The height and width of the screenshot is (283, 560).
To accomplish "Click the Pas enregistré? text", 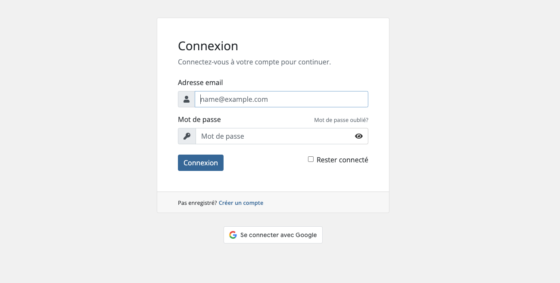I will click(x=197, y=203).
